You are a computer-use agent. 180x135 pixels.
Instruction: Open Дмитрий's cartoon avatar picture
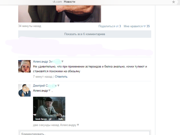pyautogui.click(x=24, y=90)
